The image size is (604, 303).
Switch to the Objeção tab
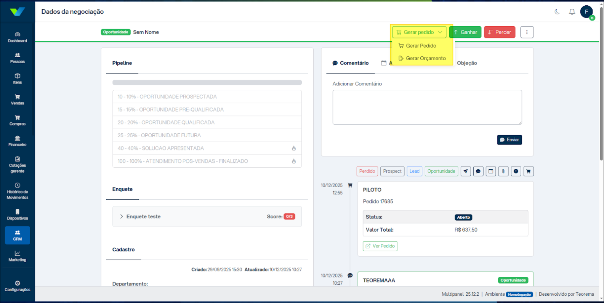click(466, 63)
